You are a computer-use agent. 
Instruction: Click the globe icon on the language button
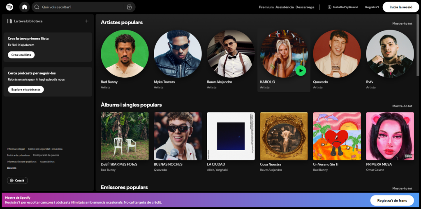(x=12, y=181)
